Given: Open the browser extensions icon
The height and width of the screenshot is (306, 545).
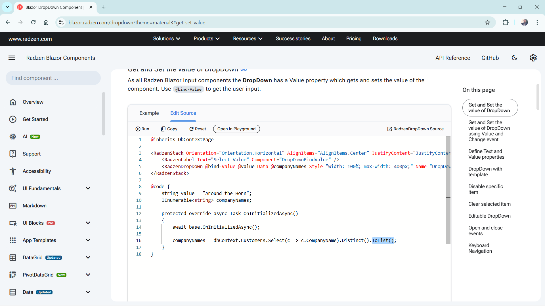Looking at the screenshot, I should point(506,23).
